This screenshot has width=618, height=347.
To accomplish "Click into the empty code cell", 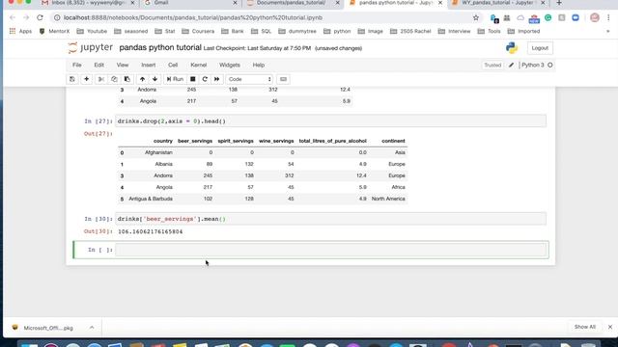I will (330, 250).
